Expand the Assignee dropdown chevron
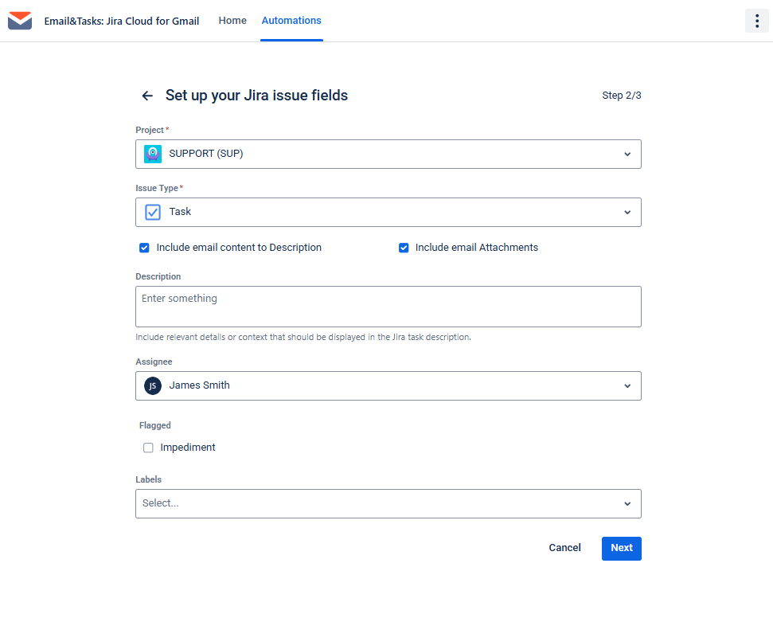Viewport: 773px width, 618px height. 627,385
